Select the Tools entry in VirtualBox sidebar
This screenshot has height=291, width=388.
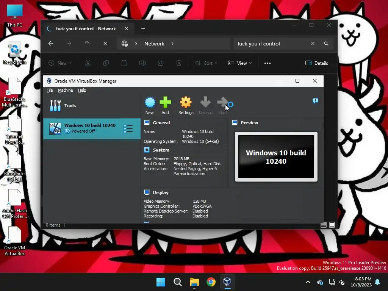point(92,106)
